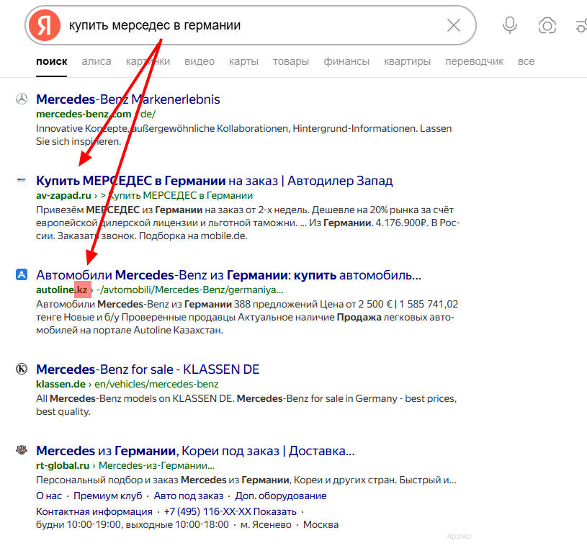
Task: Start voice search with microphone icon
Action: [x=510, y=26]
